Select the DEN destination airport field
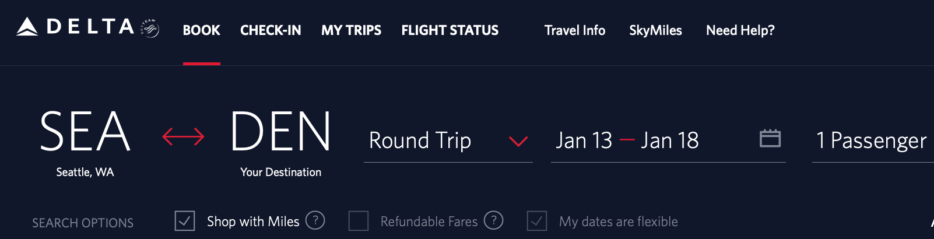Image resolution: width=934 pixels, height=239 pixels. pyautogui.click(x=280, y=132)
